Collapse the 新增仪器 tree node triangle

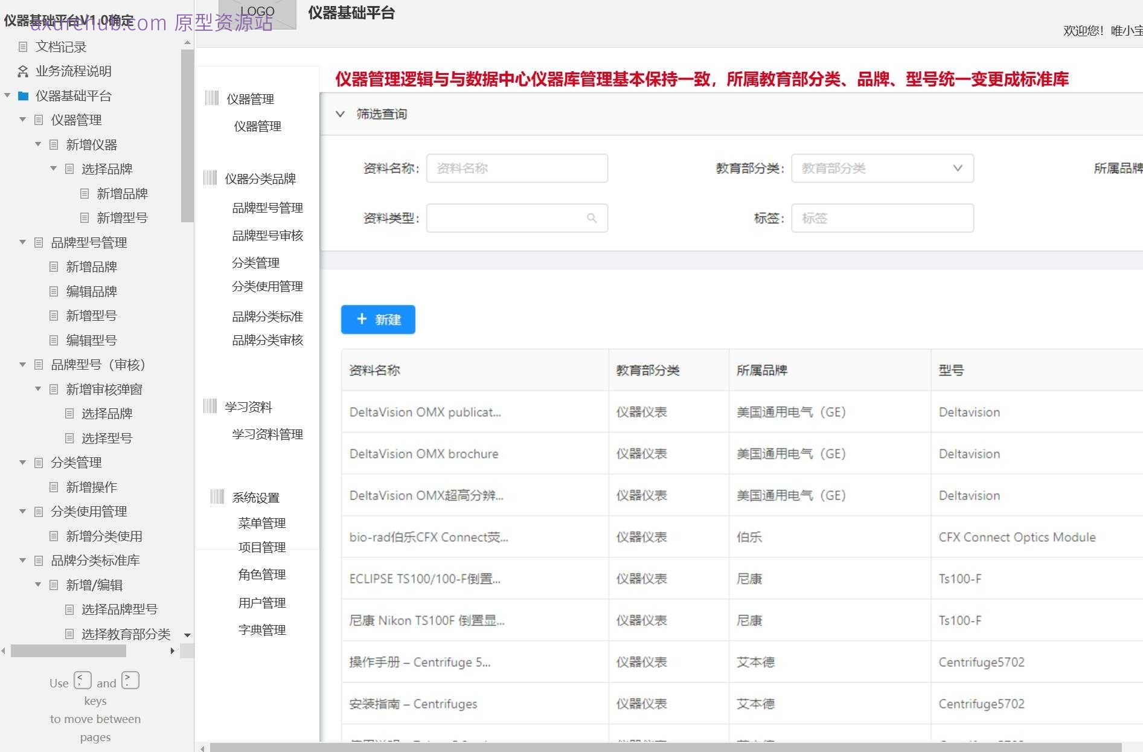coord(37,144)
